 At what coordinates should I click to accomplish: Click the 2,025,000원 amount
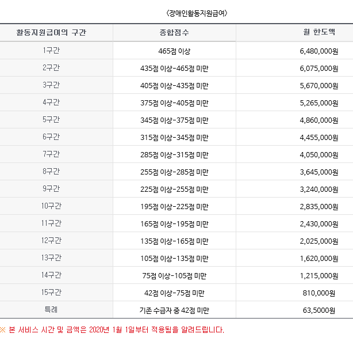click(x=319, y=241)
